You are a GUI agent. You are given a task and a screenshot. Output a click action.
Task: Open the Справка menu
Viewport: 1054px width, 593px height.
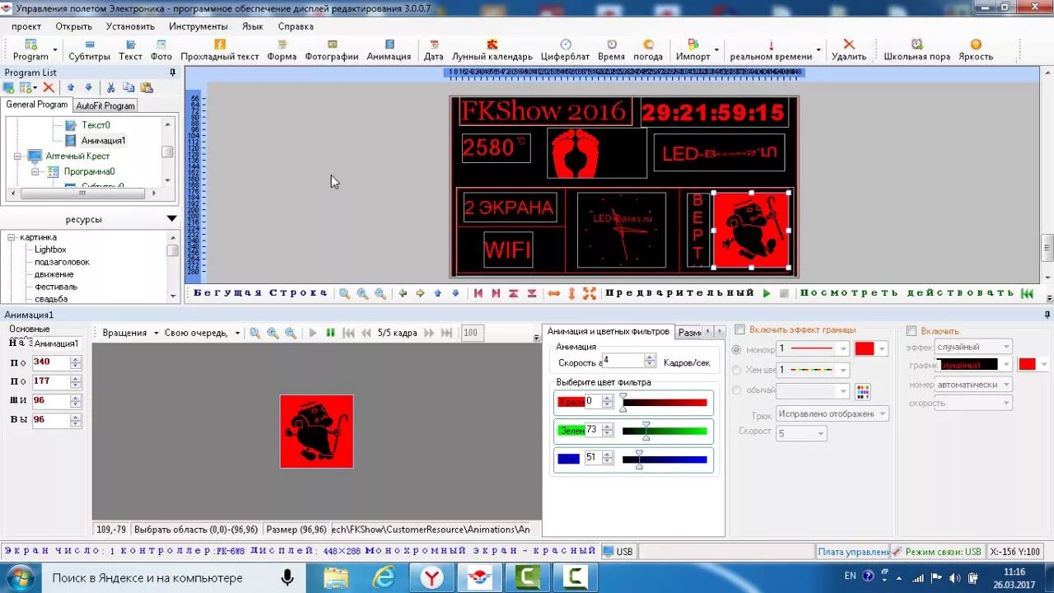point(296,26)
